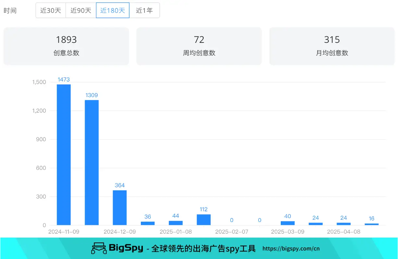Click the small bar labeled 36
This screenshot has height=259, width=398.
pyautogui.click(x=148, y=223)
